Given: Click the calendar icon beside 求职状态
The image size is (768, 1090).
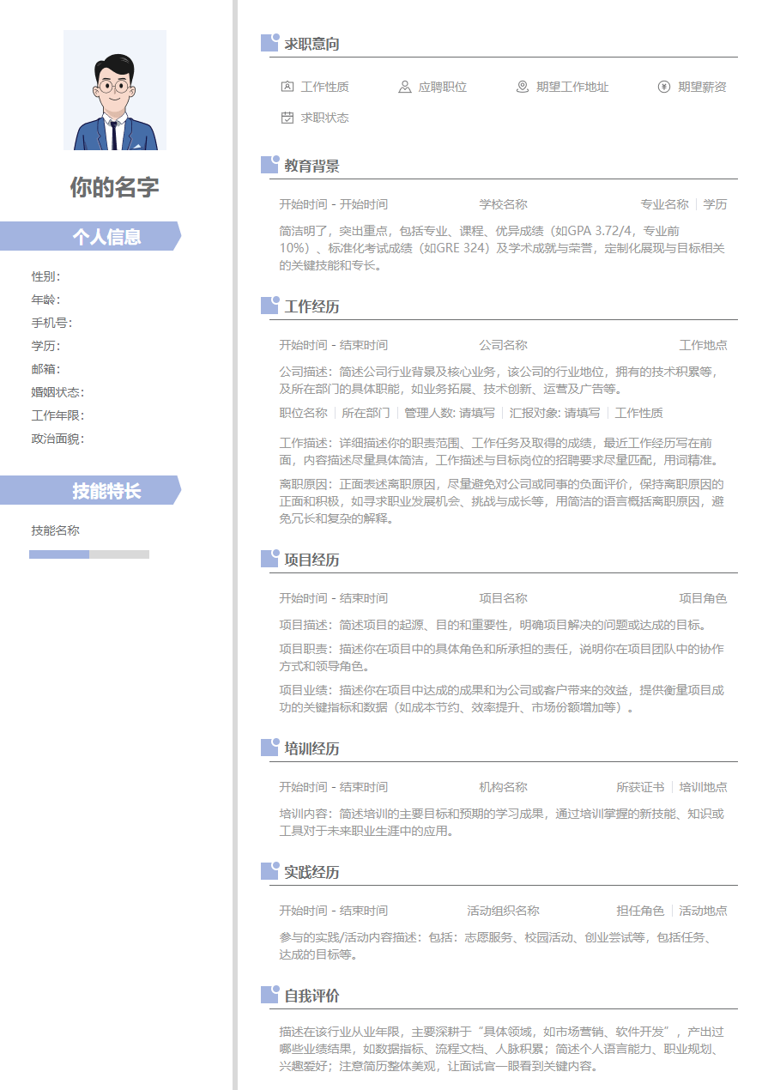Looking at the screenshot, I should point(287,118).
